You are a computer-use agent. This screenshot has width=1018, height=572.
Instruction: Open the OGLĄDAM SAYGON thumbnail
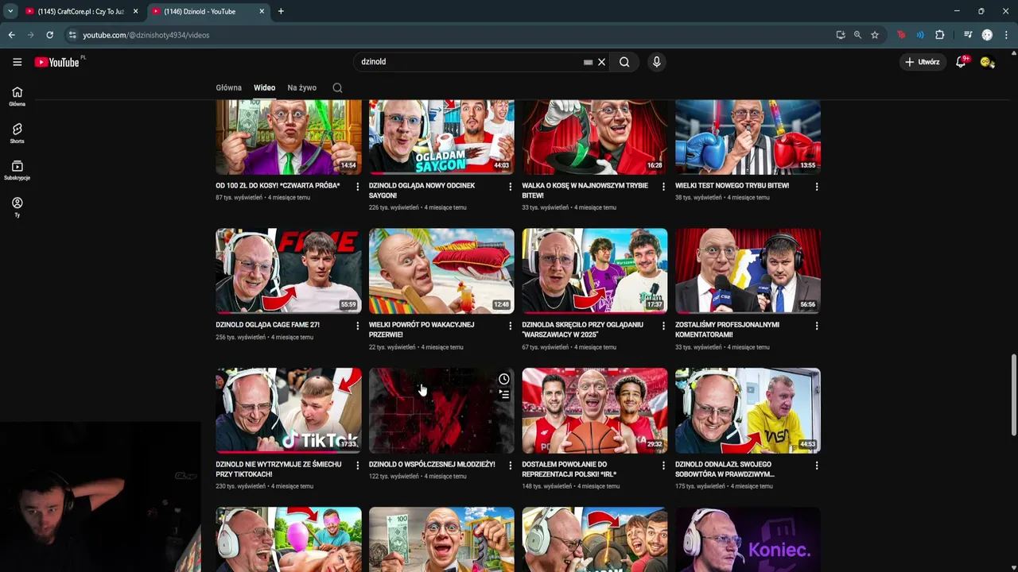(441, 137)
